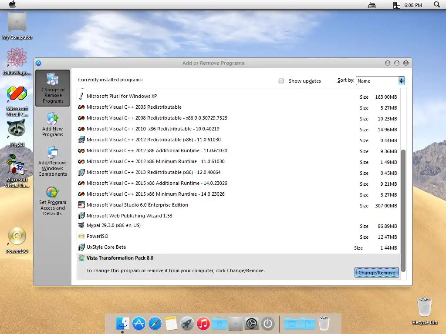Screen dimensions: 446x334
Task: Open Add/Remove Windows Components
Action: click(x=53, y=161)
